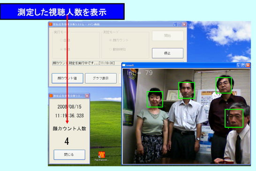This screenshot has width=256, height=171.
Task: Click the green detection box on the woman's face
Action: [x=155, y=99]
